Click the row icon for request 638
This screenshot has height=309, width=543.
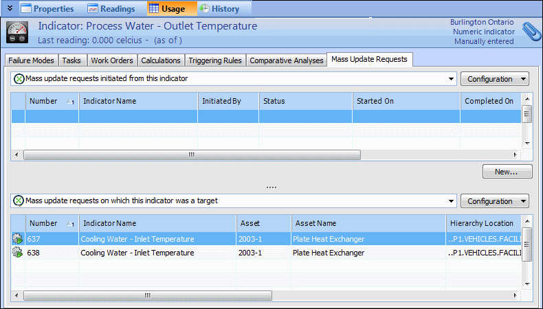(17, 253)
